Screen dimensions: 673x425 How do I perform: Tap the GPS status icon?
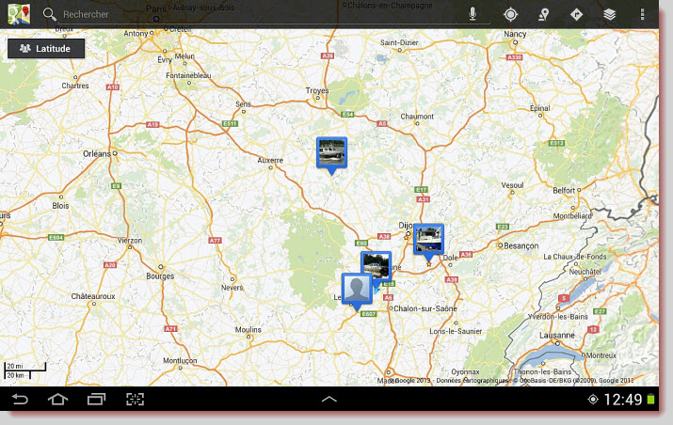pos(593,400)
